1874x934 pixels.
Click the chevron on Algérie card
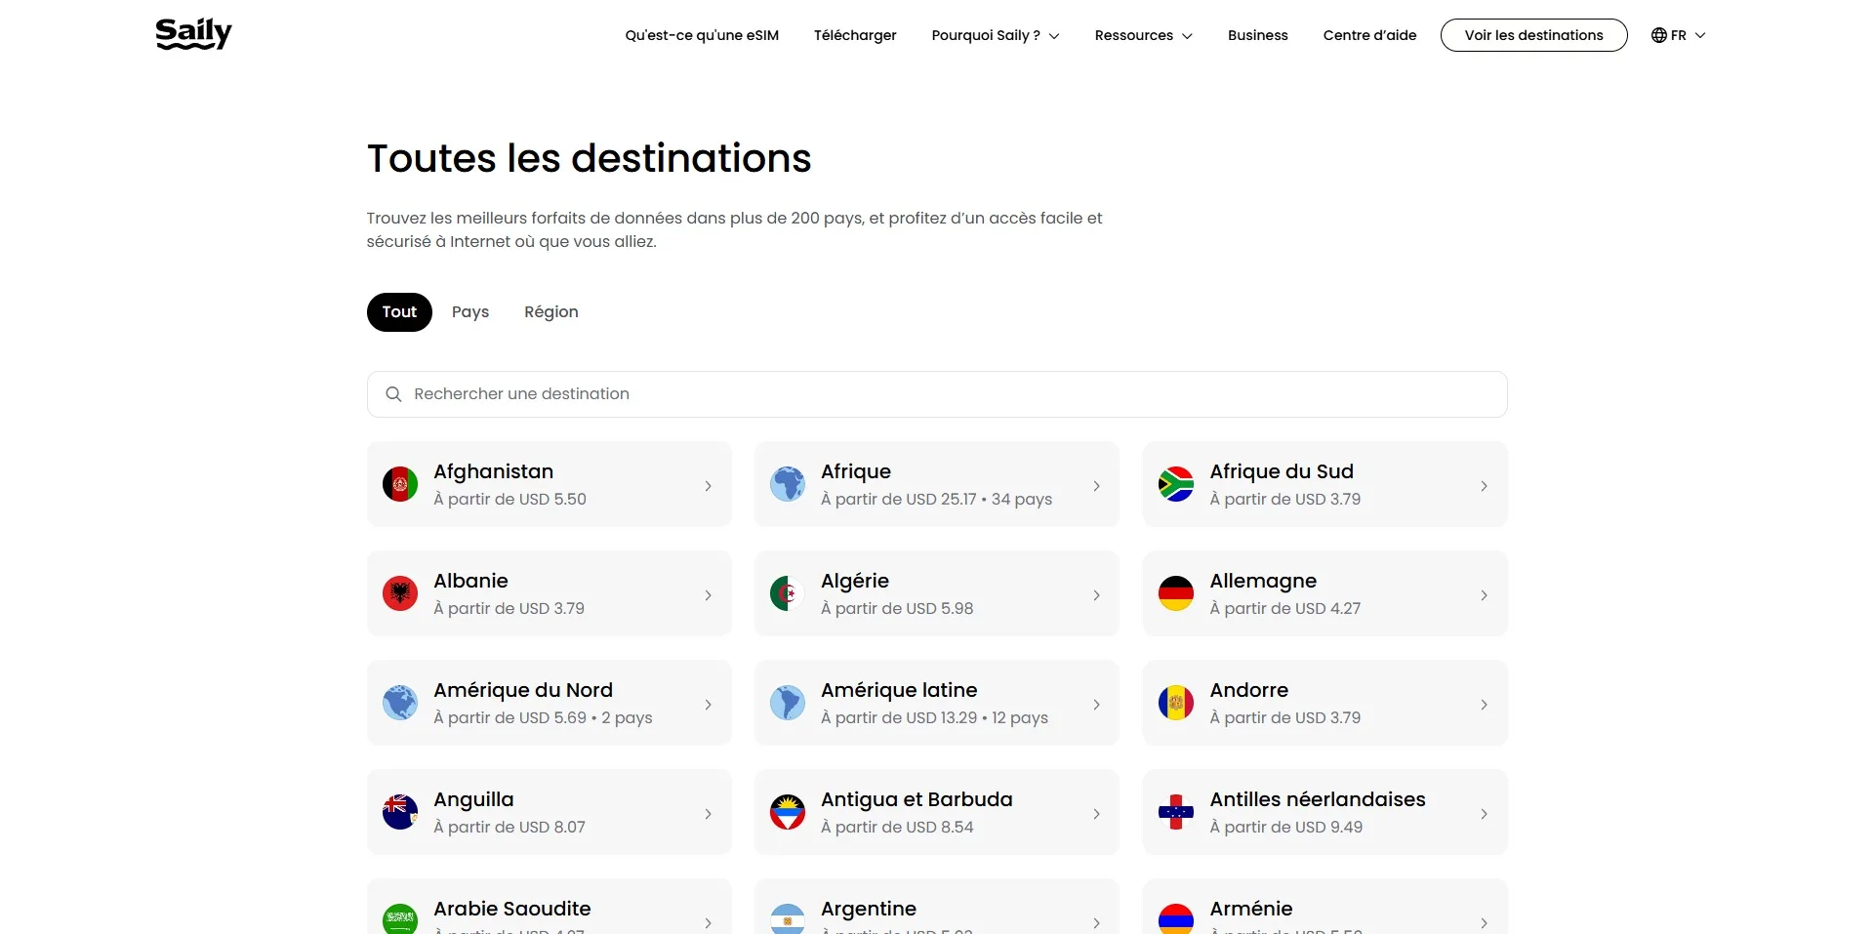tap(1097, 595)
